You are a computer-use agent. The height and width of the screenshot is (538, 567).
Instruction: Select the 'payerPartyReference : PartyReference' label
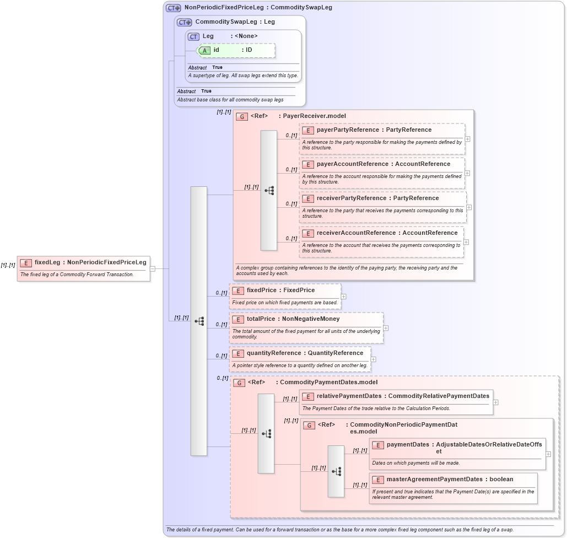374,130
